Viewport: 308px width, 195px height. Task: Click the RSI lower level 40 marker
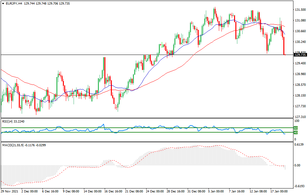295,133
